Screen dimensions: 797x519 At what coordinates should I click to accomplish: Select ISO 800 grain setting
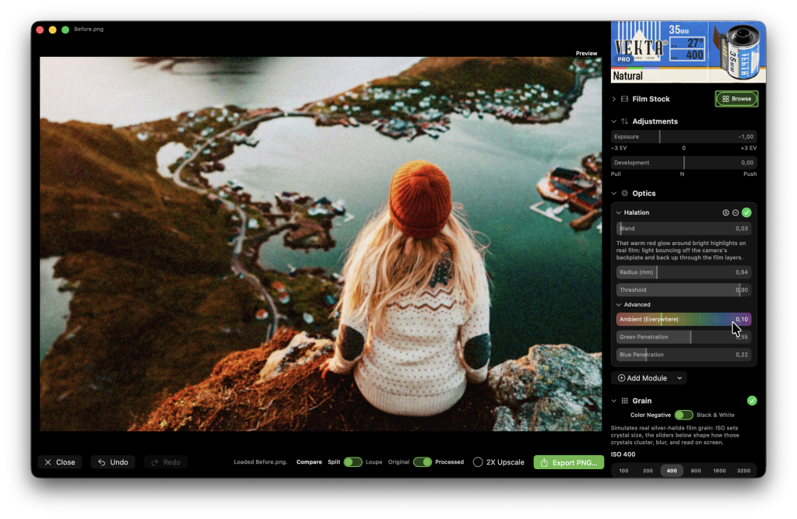tap(696, 471)
